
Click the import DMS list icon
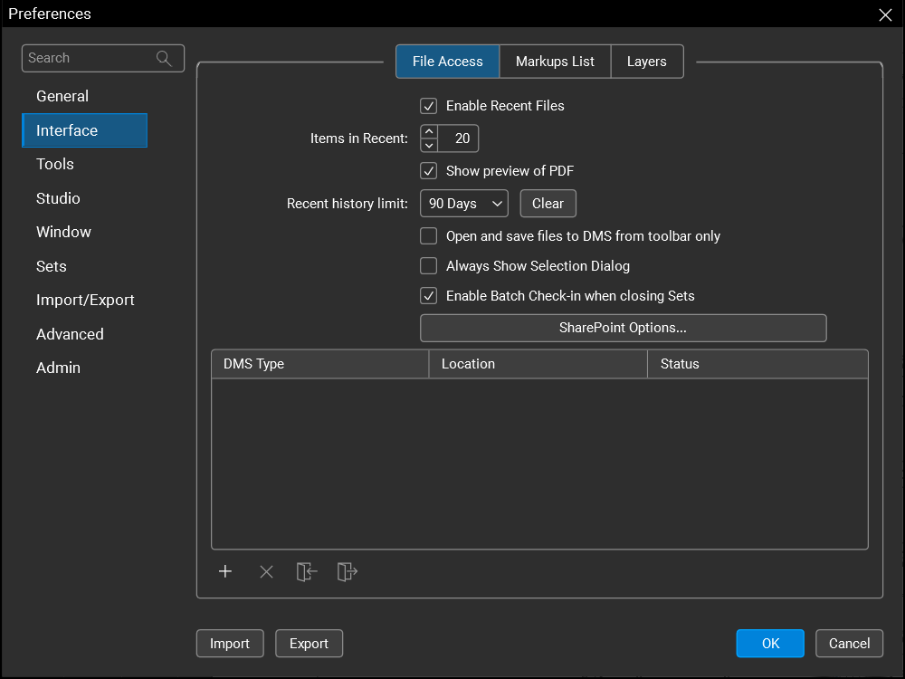[x=307, y=571]
